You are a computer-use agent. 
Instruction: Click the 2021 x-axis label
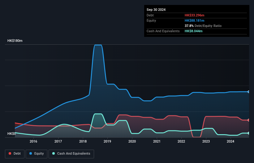(x=157, y=141)
